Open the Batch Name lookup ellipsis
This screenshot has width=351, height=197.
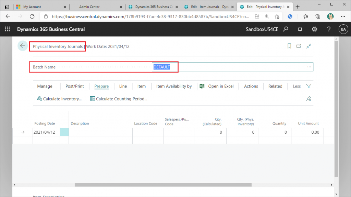(309, 67)
